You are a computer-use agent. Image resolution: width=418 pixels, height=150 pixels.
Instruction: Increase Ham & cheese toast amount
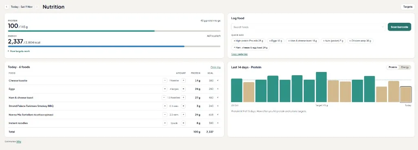183,98
